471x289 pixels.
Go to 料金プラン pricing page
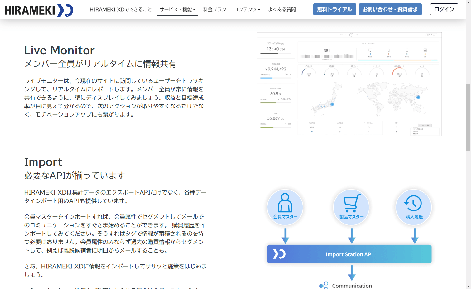(215, 10)
